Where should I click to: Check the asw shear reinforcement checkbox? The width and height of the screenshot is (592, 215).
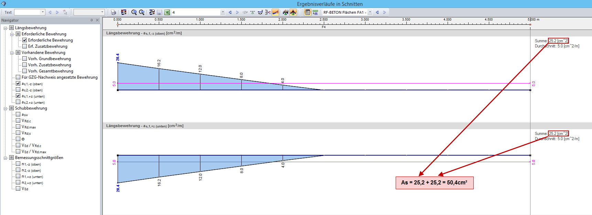18,114
